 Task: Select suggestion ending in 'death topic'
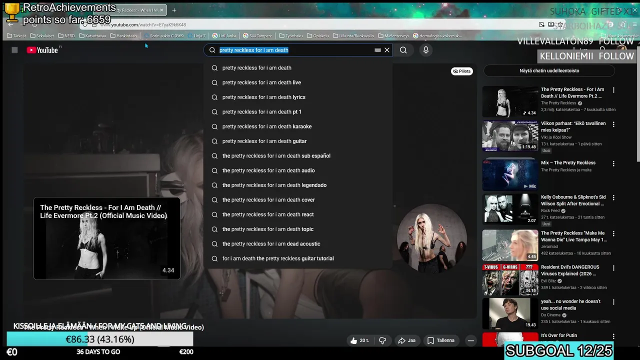point(298,229)
